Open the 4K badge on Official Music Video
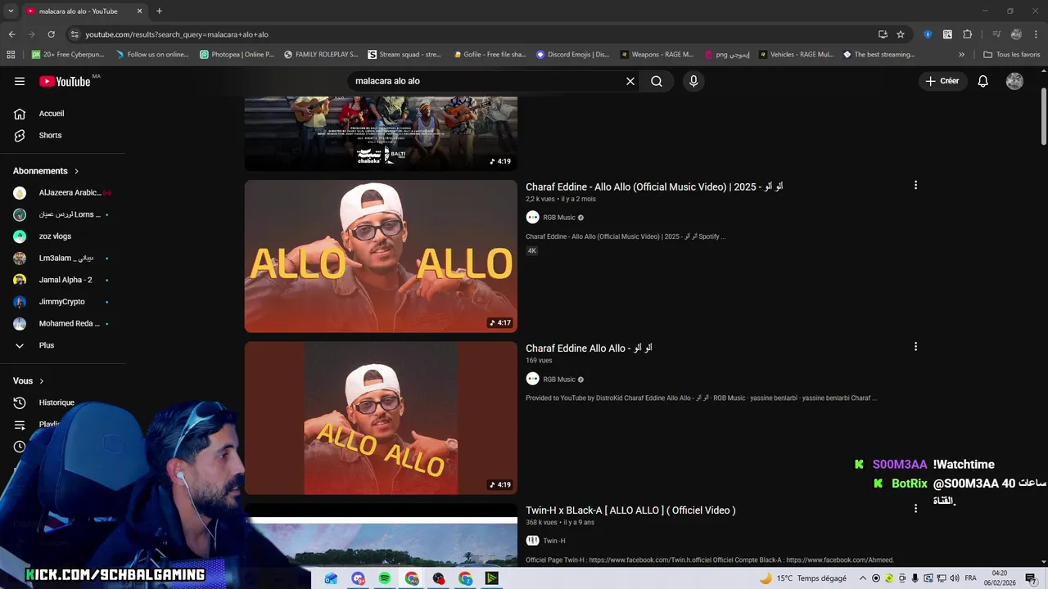Screen dimensions: 1048x589 pos(531,250)
